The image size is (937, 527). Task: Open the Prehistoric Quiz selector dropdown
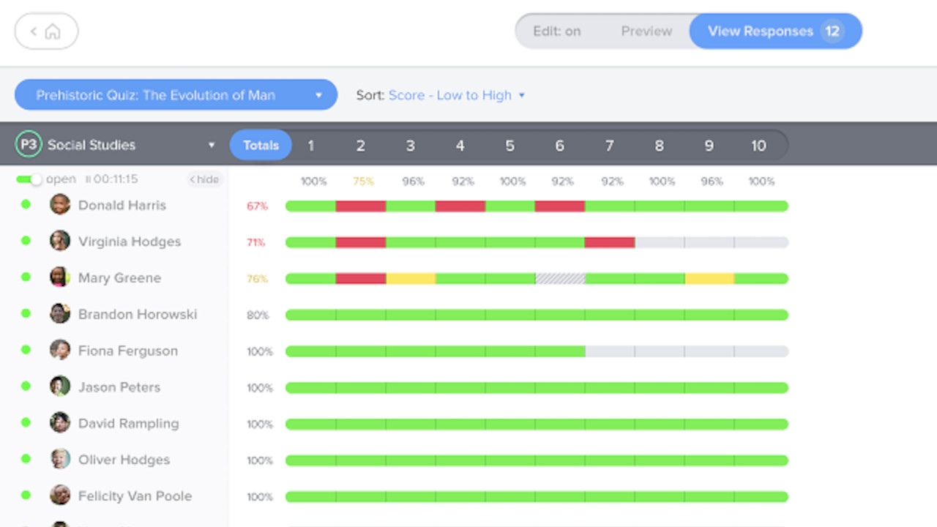click(x=176, y=95)
